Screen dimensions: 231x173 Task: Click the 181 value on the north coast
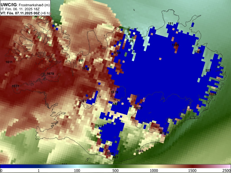tap(170, 24)
